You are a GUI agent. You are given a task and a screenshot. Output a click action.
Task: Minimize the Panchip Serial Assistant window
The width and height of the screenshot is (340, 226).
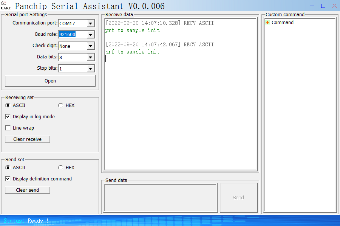point(312,6)
